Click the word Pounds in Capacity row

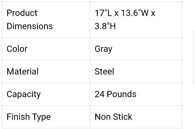coord(122,94)
